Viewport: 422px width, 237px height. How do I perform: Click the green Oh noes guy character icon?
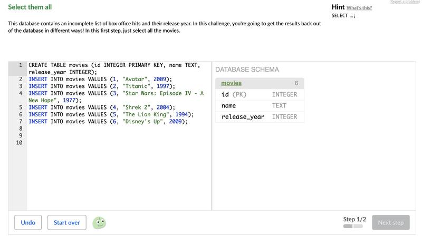99,223
